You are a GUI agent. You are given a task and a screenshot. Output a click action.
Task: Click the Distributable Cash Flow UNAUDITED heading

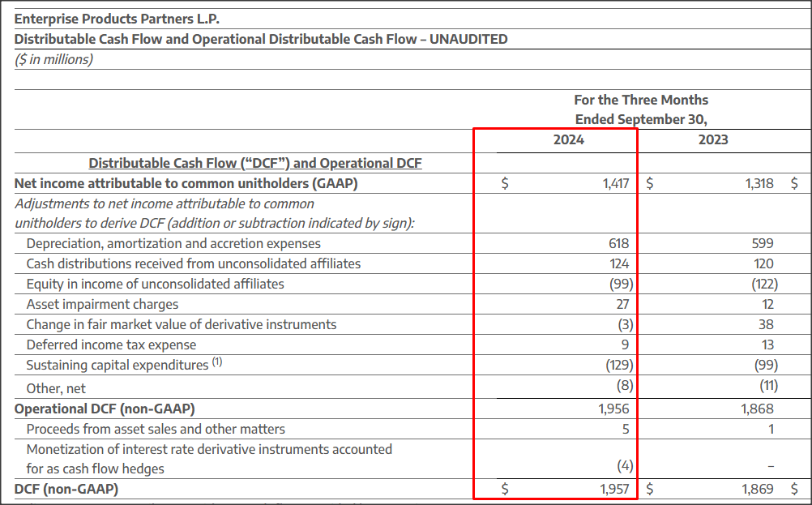259,38
